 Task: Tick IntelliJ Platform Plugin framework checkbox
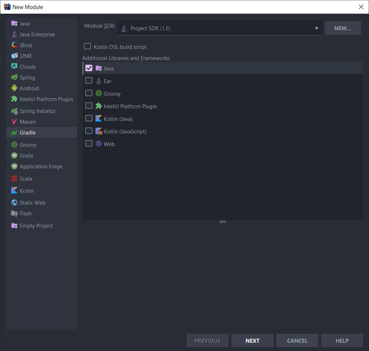89,106
